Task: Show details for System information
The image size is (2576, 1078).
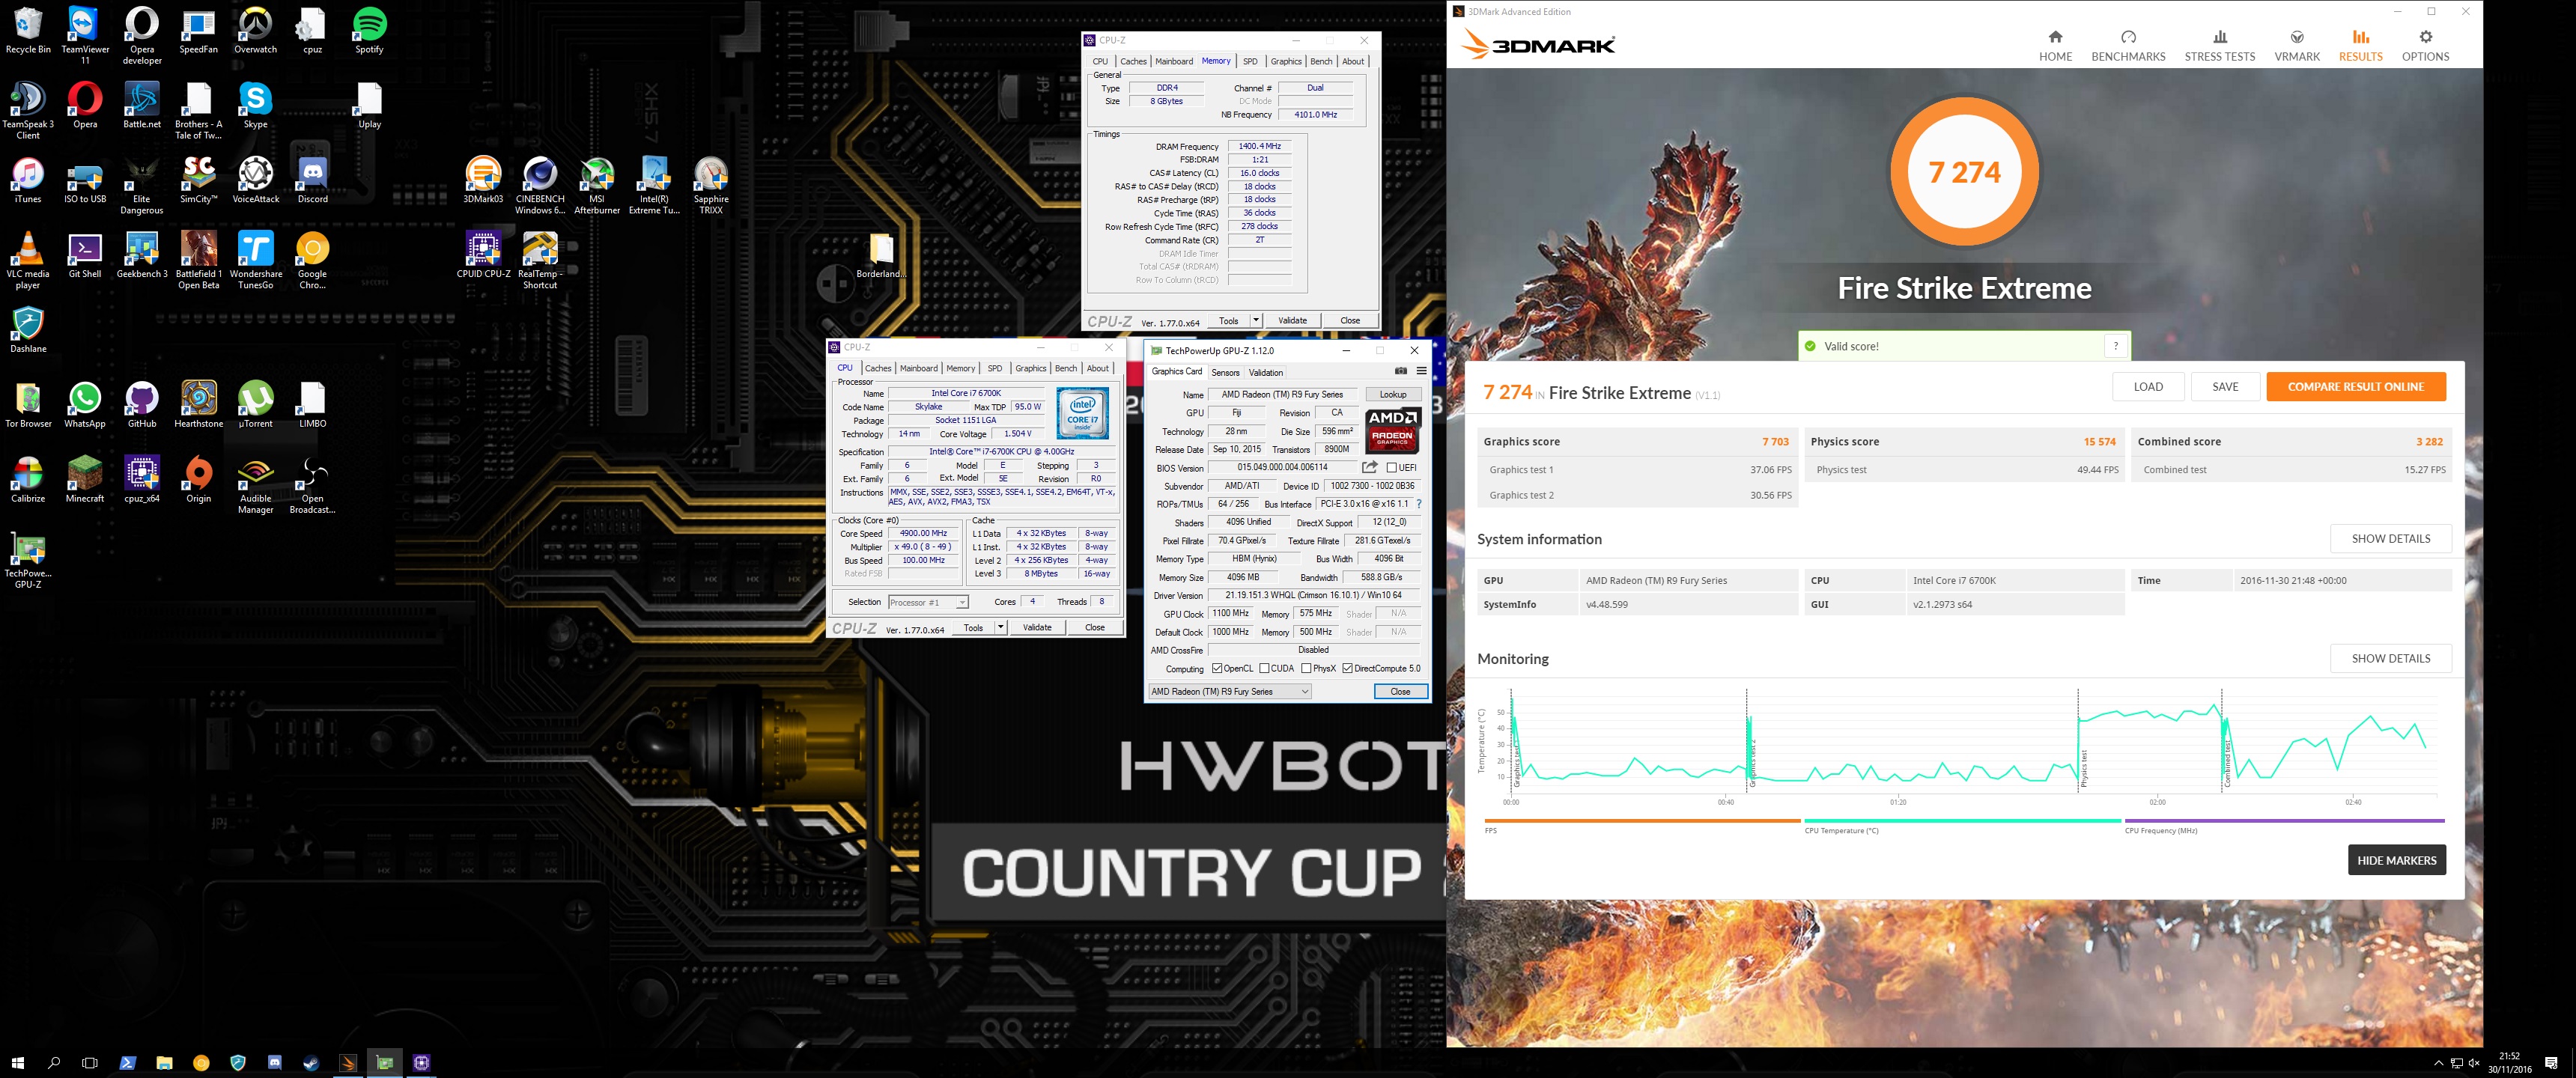Action: [x=2390, y=538]
